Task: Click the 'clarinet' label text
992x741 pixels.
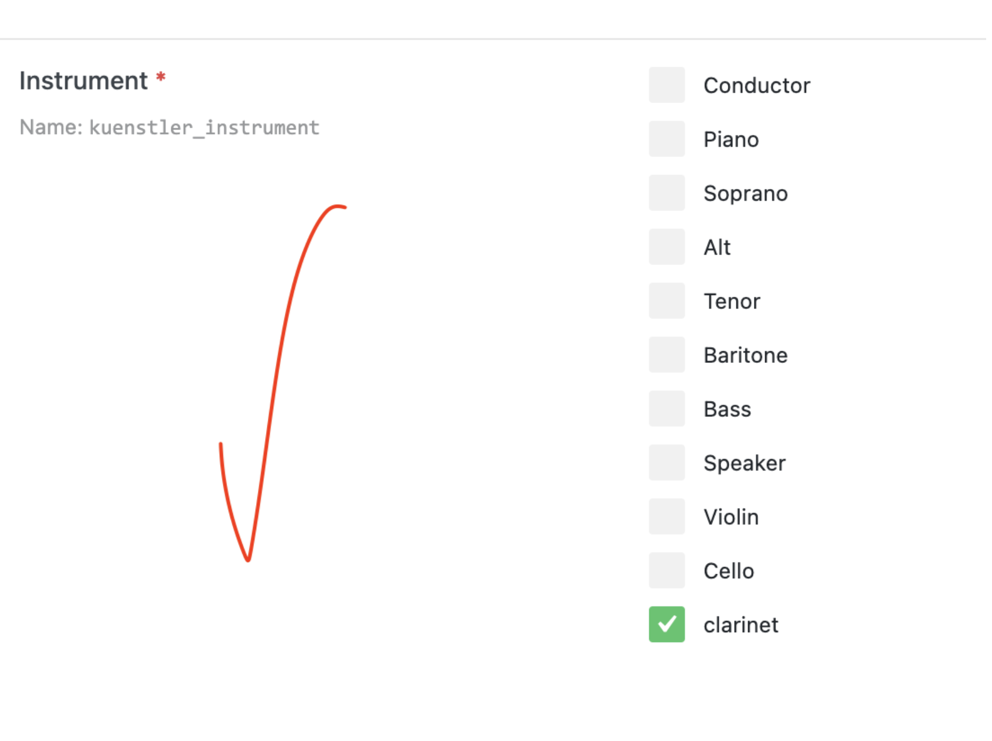Action: coord(740,625)
